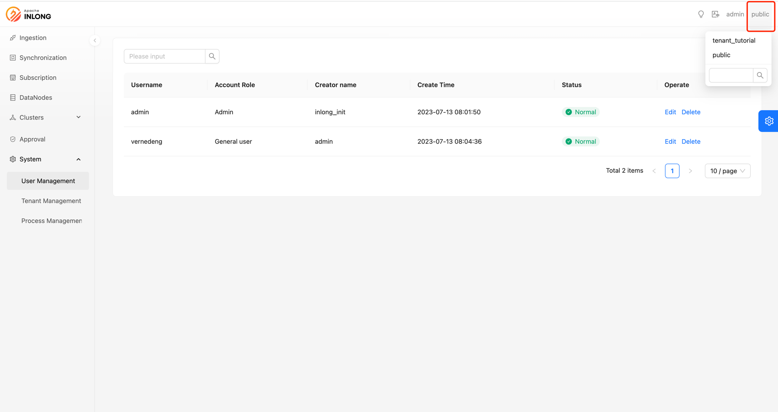
Task: Open Ingestion from the sidebar
Action: 33,38
